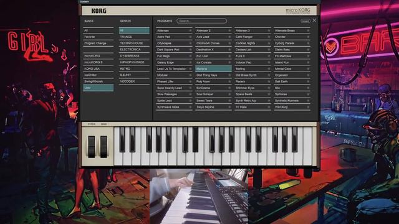Click the Destination X favorite circle
399x224 pixels.
pyautogui.click(x=229, y=50)
